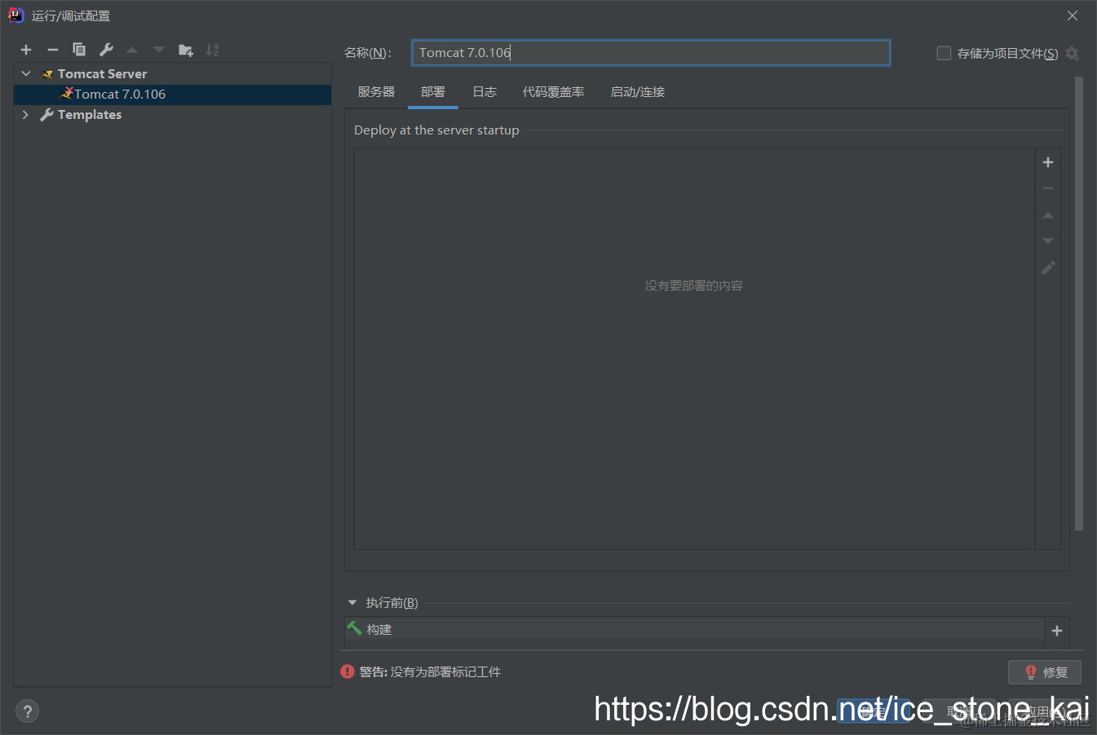Add new run configuration with plus icon

(26, 50)
